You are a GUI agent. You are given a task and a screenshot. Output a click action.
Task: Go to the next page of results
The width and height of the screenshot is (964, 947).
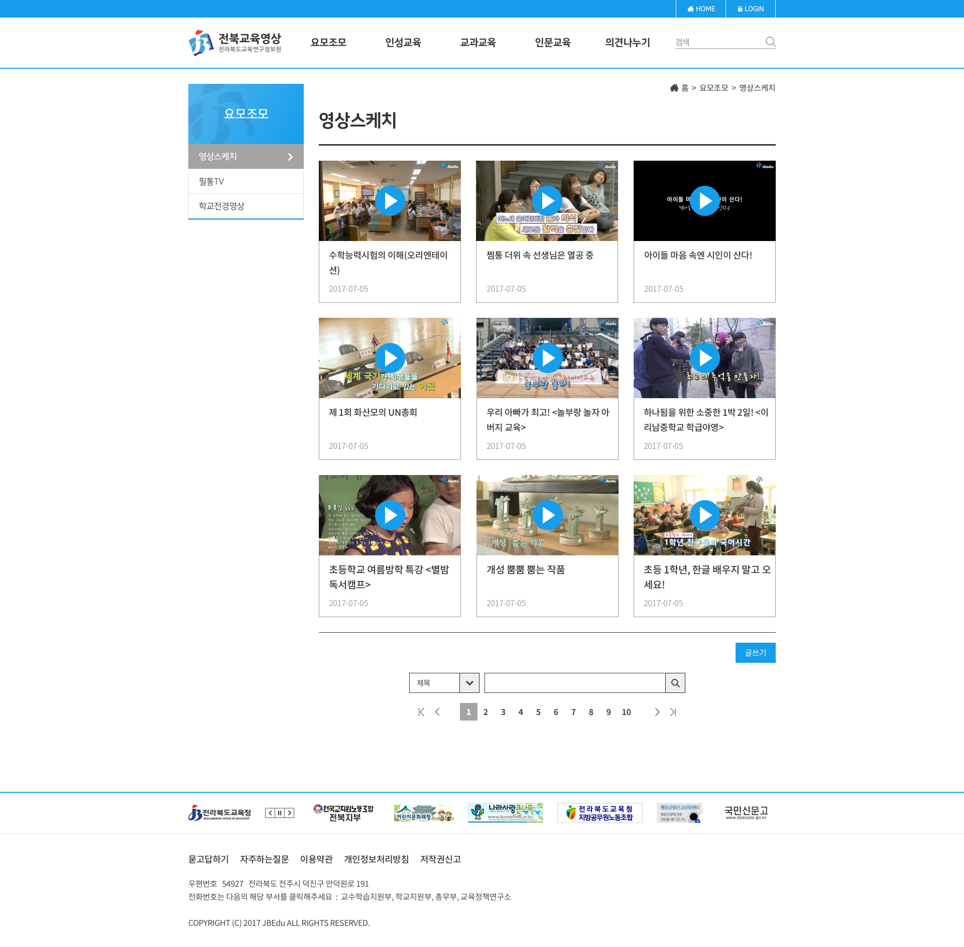(x=657, y=712)
